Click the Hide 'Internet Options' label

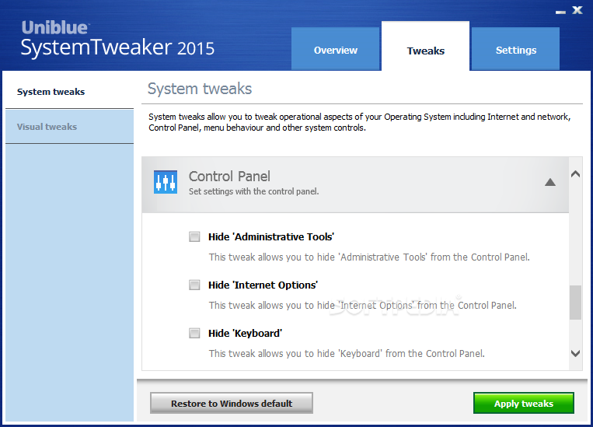pyautogui.click(x=263, y=285)
